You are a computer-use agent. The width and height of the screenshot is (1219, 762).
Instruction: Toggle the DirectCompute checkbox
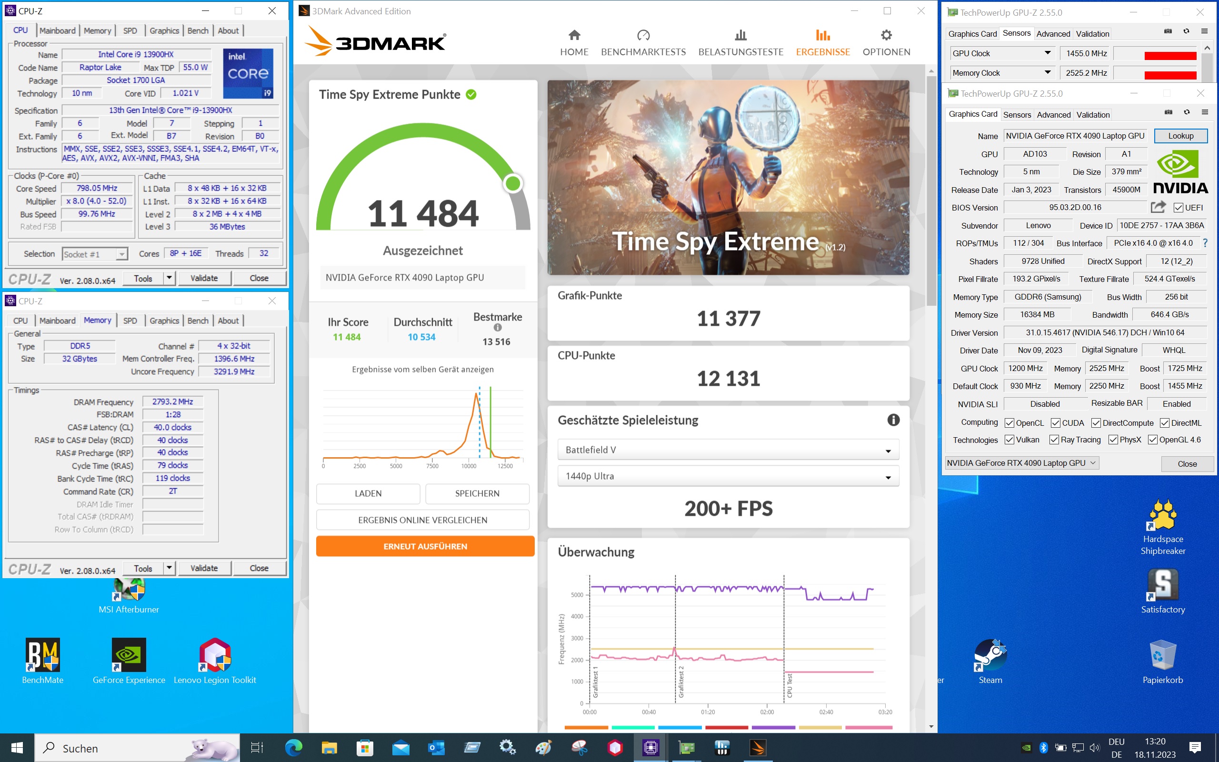[x=1096, y=423]
